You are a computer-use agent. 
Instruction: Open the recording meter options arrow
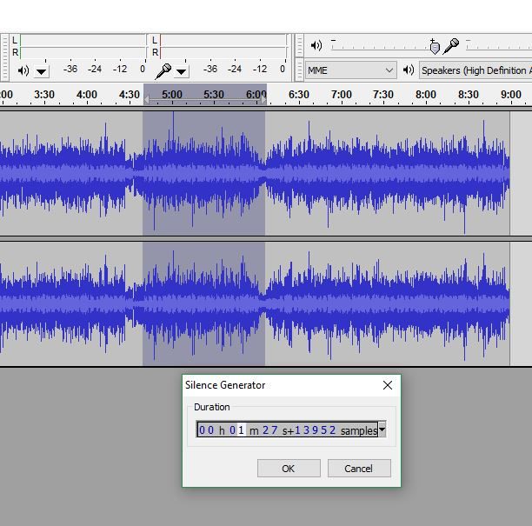point(182,71)
